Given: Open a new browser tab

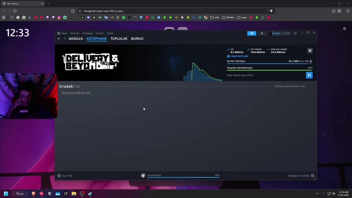Looking at the screenshot, I should [49, 4].
